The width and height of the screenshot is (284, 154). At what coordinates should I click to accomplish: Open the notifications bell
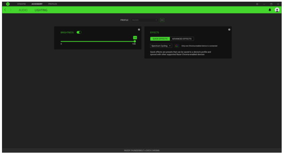pyautogui.click(x=270, y=10)
